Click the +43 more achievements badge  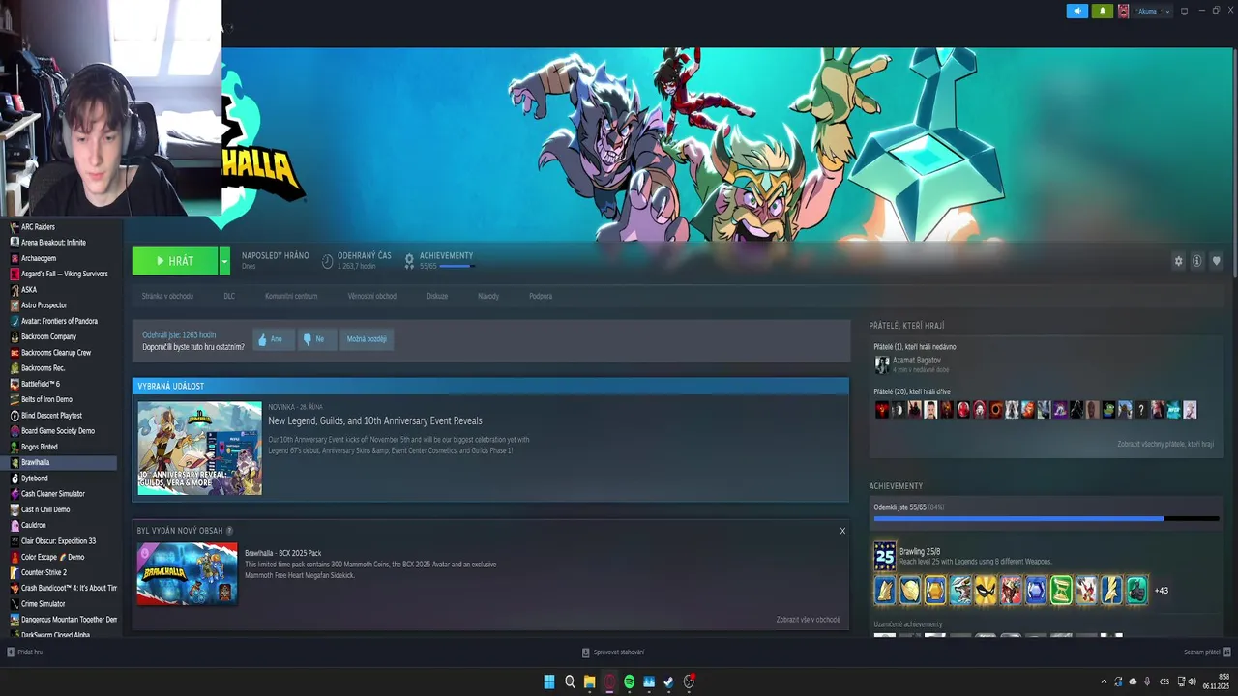pyautogui.click(x=1162, y=591)
